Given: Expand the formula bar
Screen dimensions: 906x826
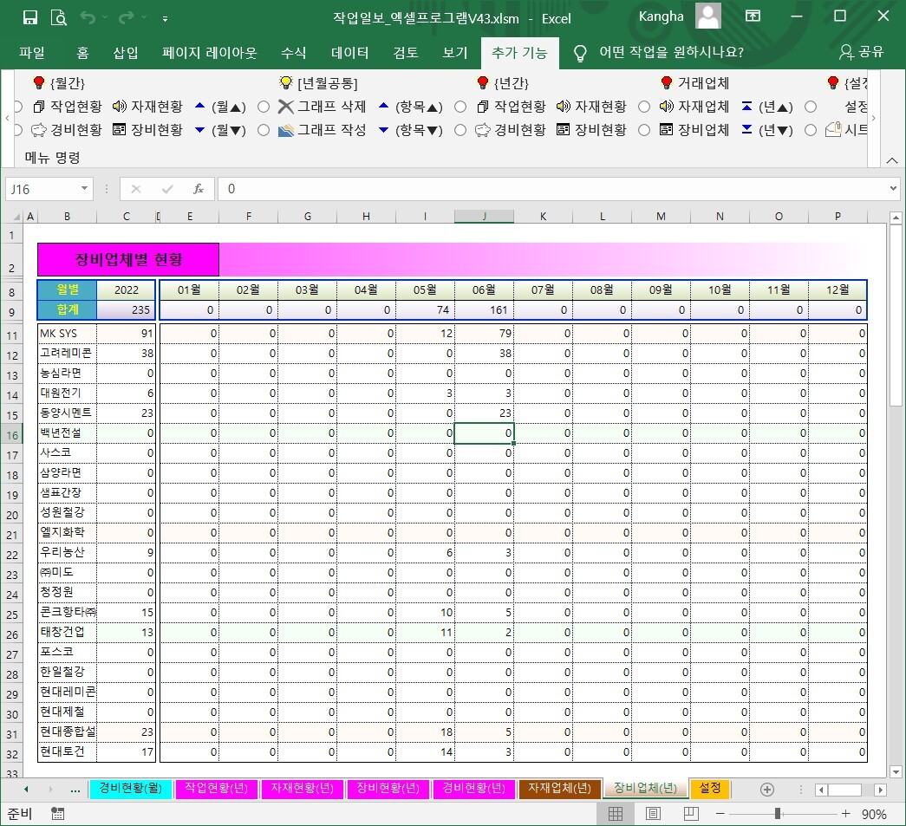Looking at the screenshot, I should 893,188.
